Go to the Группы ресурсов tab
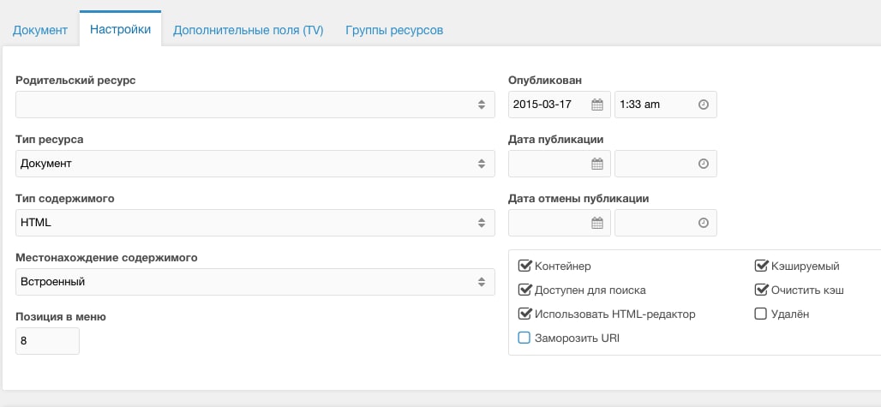This screenshot has width=881, height=407. point(394,30)
